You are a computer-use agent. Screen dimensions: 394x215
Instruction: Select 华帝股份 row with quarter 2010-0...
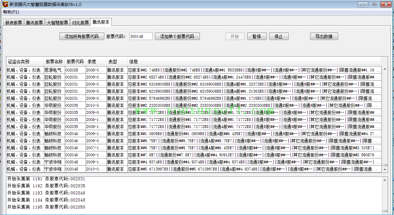coord(194,105)
